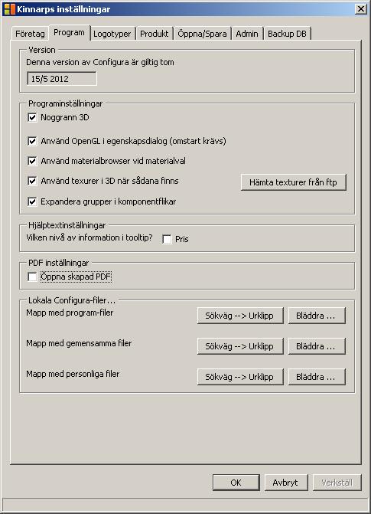Switch to the Admin tab
Viewport: 371px width, 514px height.
click(247, 34)
